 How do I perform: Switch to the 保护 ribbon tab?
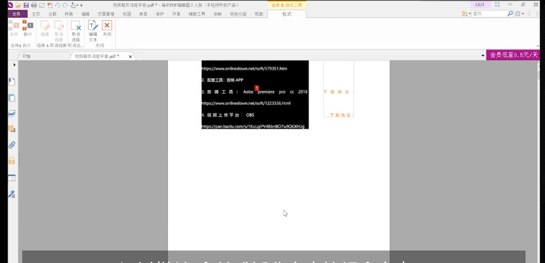click(x=160, y=14)
